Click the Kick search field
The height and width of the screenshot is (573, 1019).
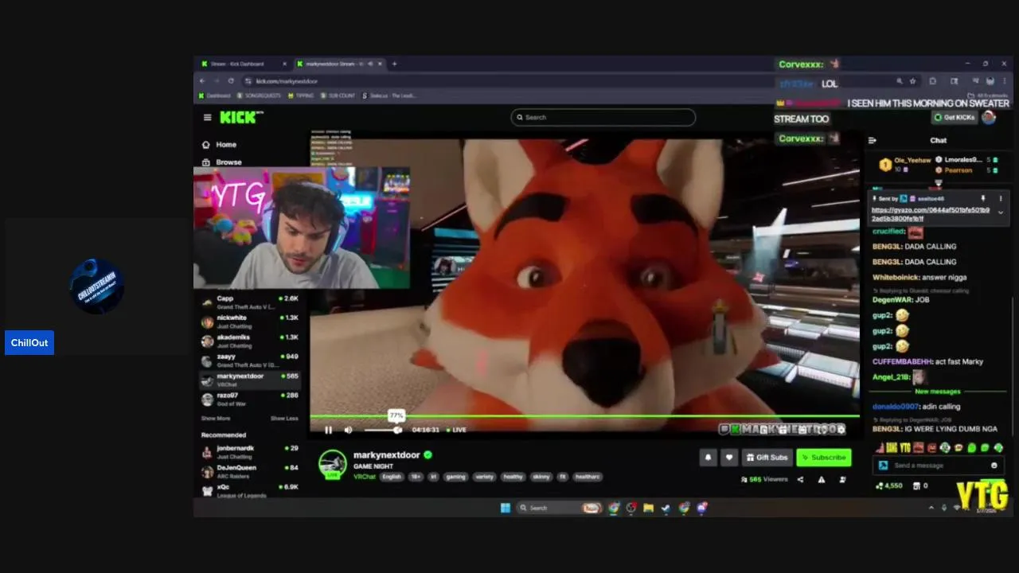click(x=603, y=117)
